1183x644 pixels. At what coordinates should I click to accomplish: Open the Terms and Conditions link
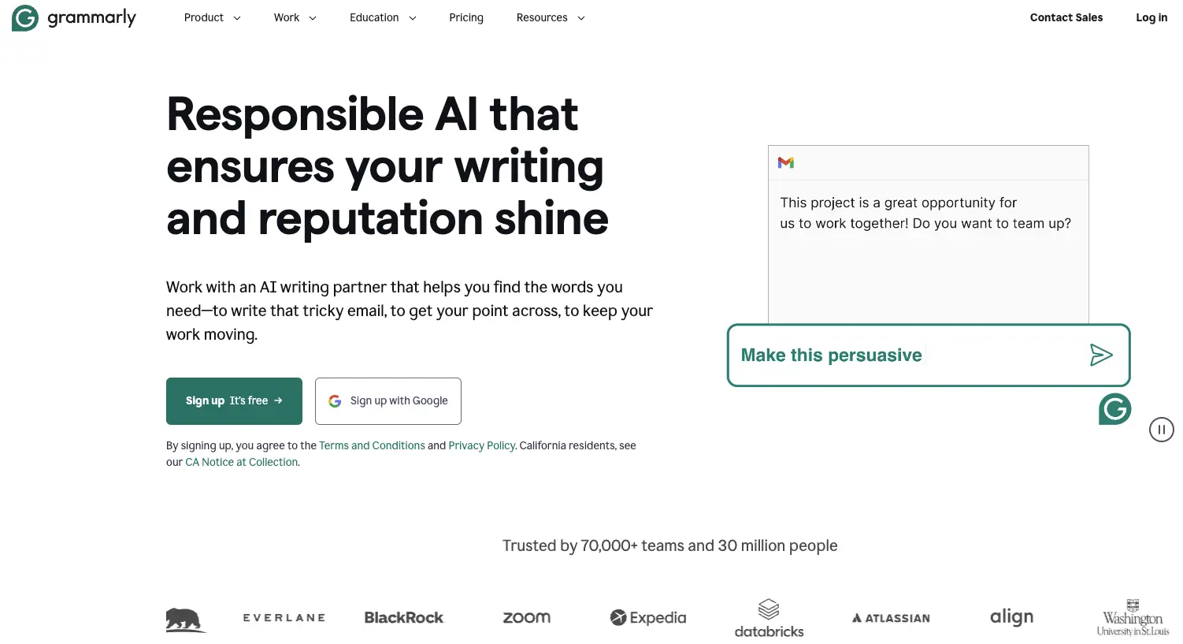click(372, 445)
